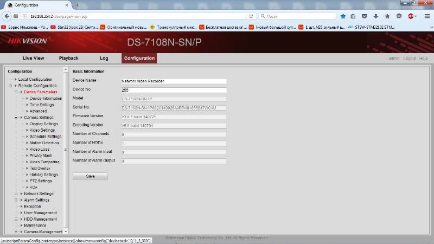Viewport: 434px width, 244px height.
Task: Expand the HDD Management tree node
Action: point(16,220)
